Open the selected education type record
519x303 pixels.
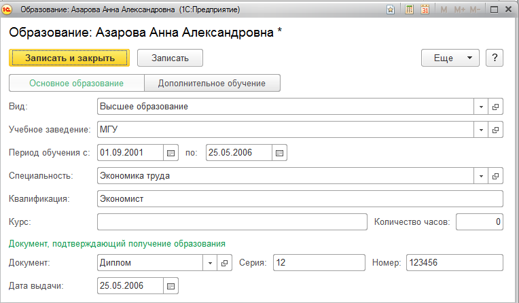pyautogui.click(x=496, y=107)
